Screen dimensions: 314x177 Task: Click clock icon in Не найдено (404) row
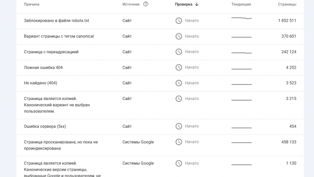pyautogui.click(x=179, y=83)
